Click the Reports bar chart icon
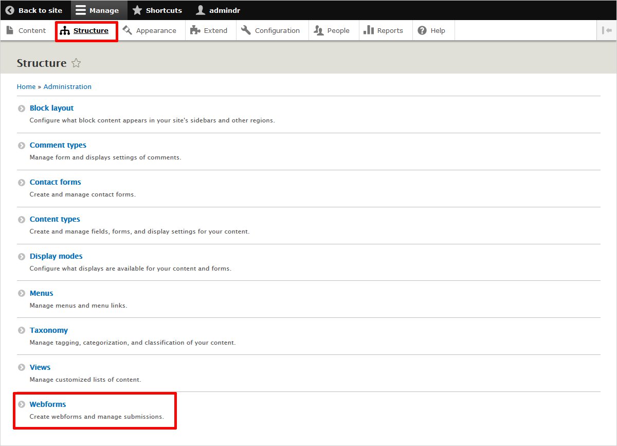617x446 pixels. (368, 30)
